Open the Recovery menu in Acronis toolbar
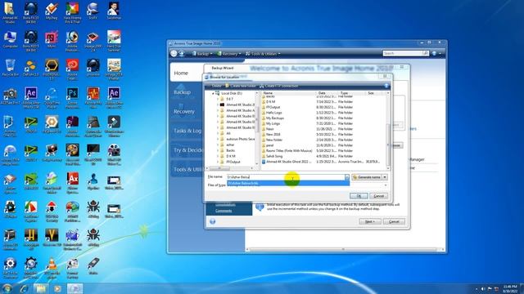The width and height of the screenshot is (524, 294). pyautogui.click(x=229, y=54)
